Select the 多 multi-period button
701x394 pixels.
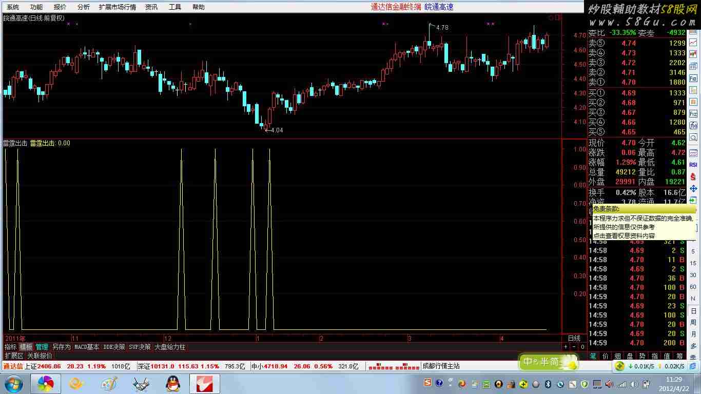point(693,346)
